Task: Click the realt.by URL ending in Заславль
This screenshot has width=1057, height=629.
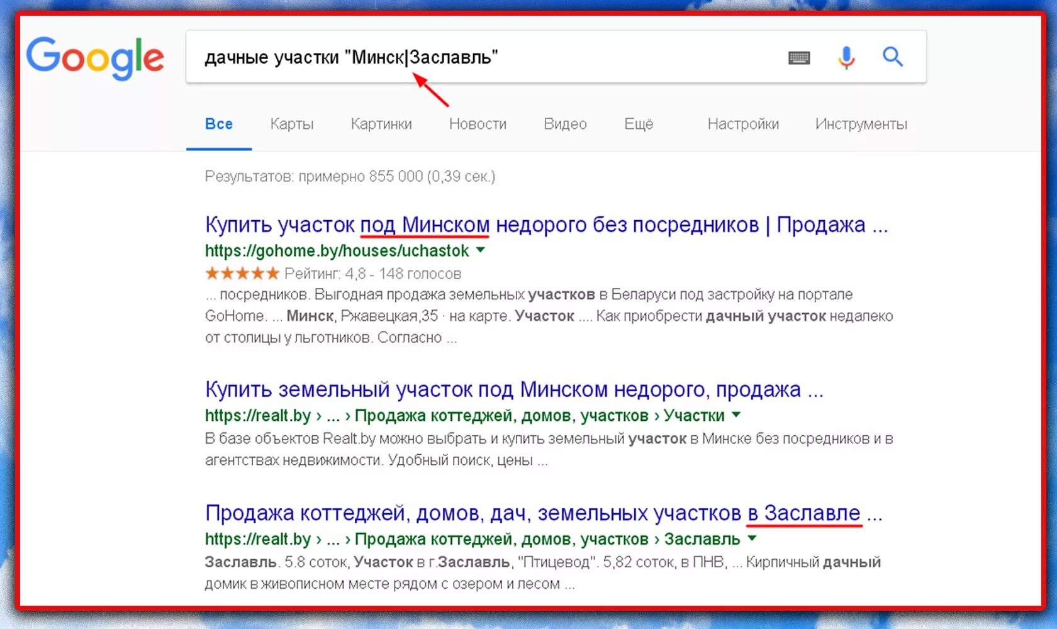Action: (473, 539)
